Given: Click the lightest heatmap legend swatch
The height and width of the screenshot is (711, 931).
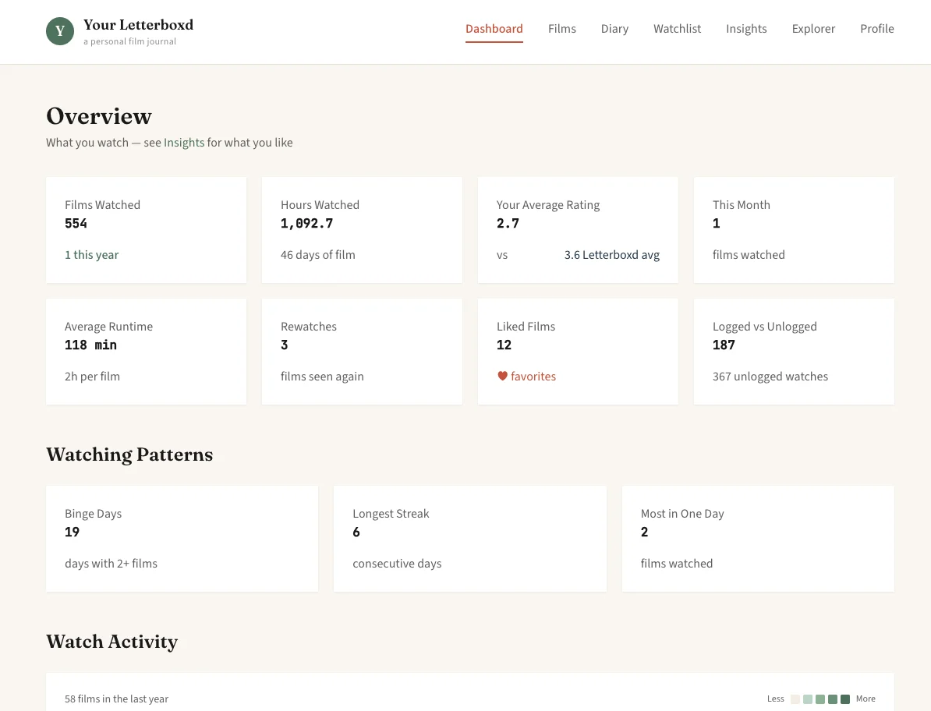Looking at the screenshot, I should pos(795,699).
